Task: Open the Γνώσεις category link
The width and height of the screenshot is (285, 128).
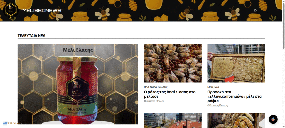Action: [163, 87]
